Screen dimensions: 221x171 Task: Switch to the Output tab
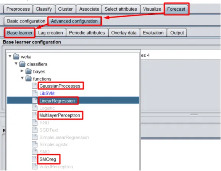coord(177,33)
